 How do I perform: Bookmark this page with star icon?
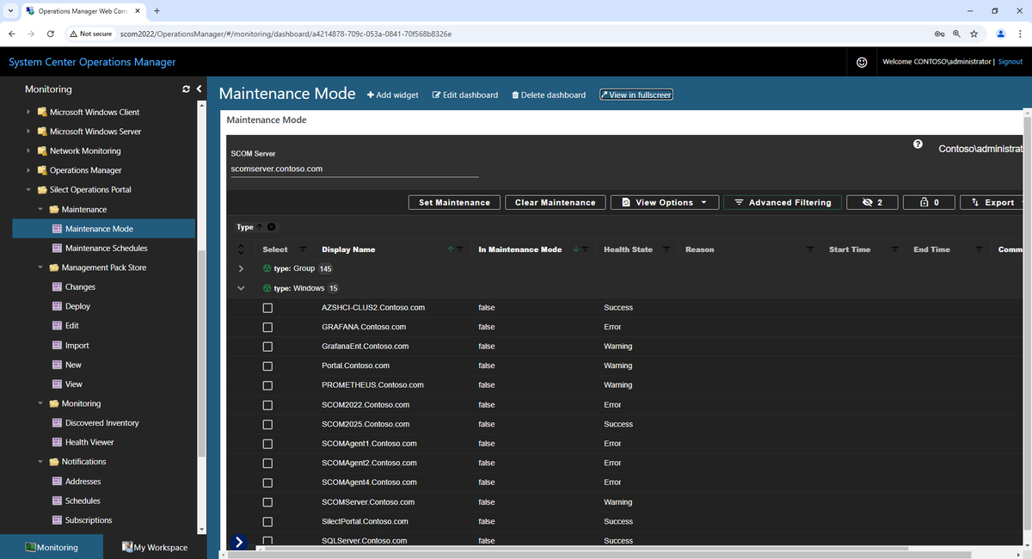coord(974,34)
